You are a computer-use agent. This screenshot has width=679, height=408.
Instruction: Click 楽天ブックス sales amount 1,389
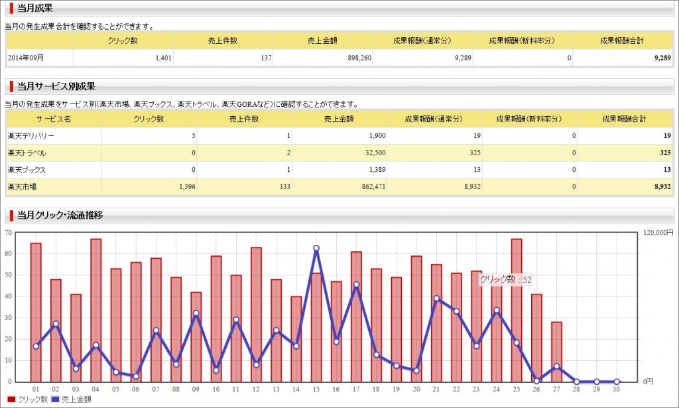coord(377,170)
